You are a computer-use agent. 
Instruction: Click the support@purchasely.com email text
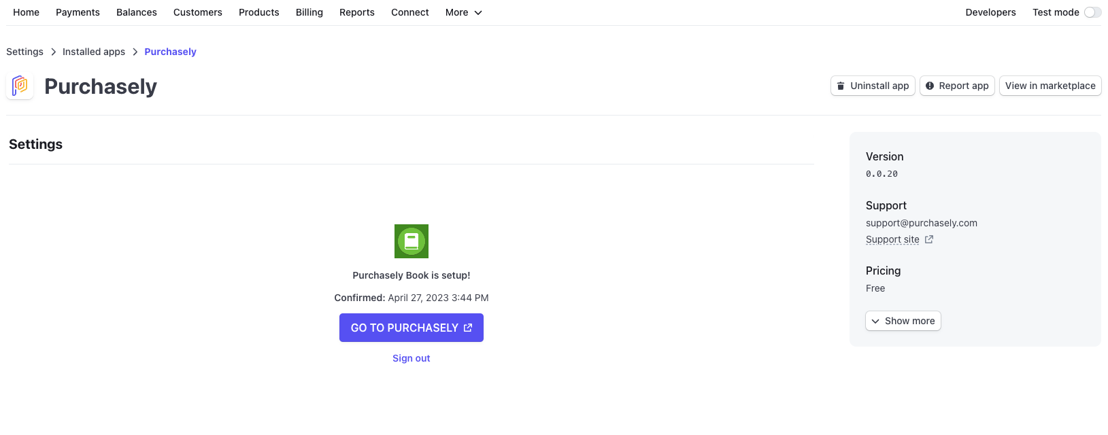click(922, 223)
